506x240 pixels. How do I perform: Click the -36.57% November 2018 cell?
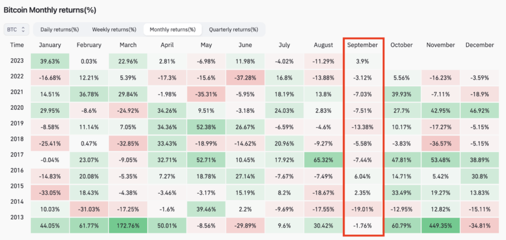(x=441, y=143)
